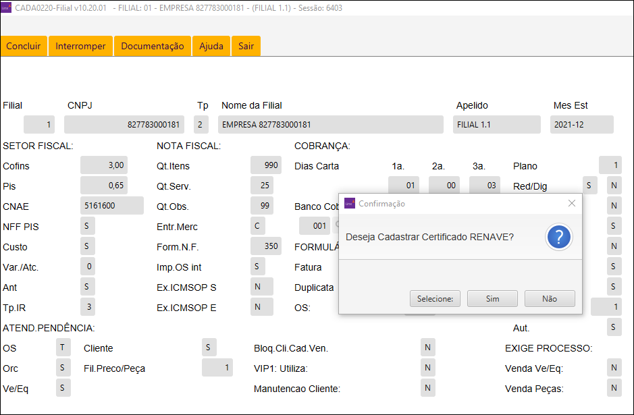Viewport: 634px width, 415px height.
Task: Click the Tp field showing 2
Action: coord(201,124)
